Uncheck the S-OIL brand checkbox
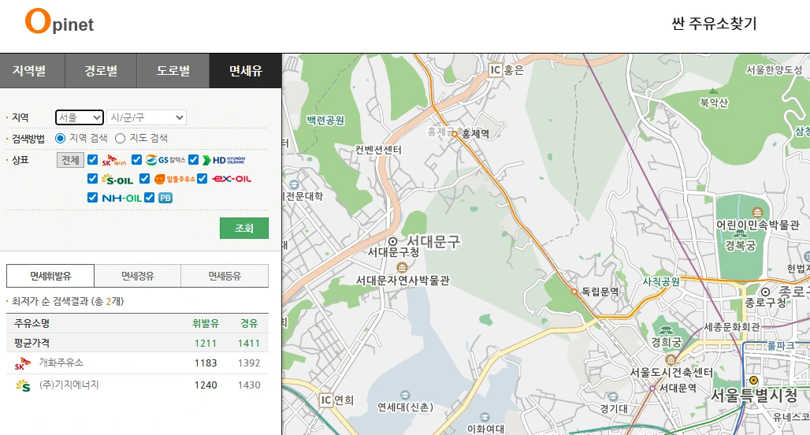 (92, 179)
